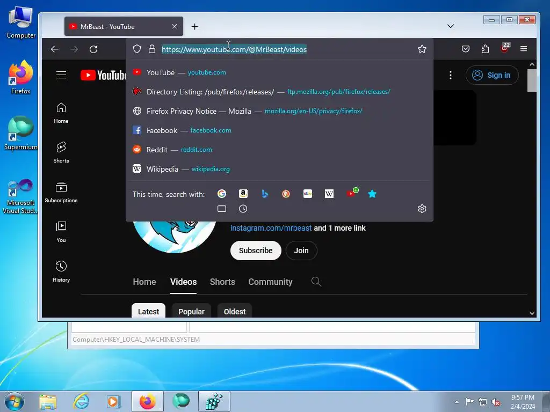The width and height of the screenshot is (550, 412).
Task: Switch to Registry Editor in taskbar
Action: click(x=214, y=401)
